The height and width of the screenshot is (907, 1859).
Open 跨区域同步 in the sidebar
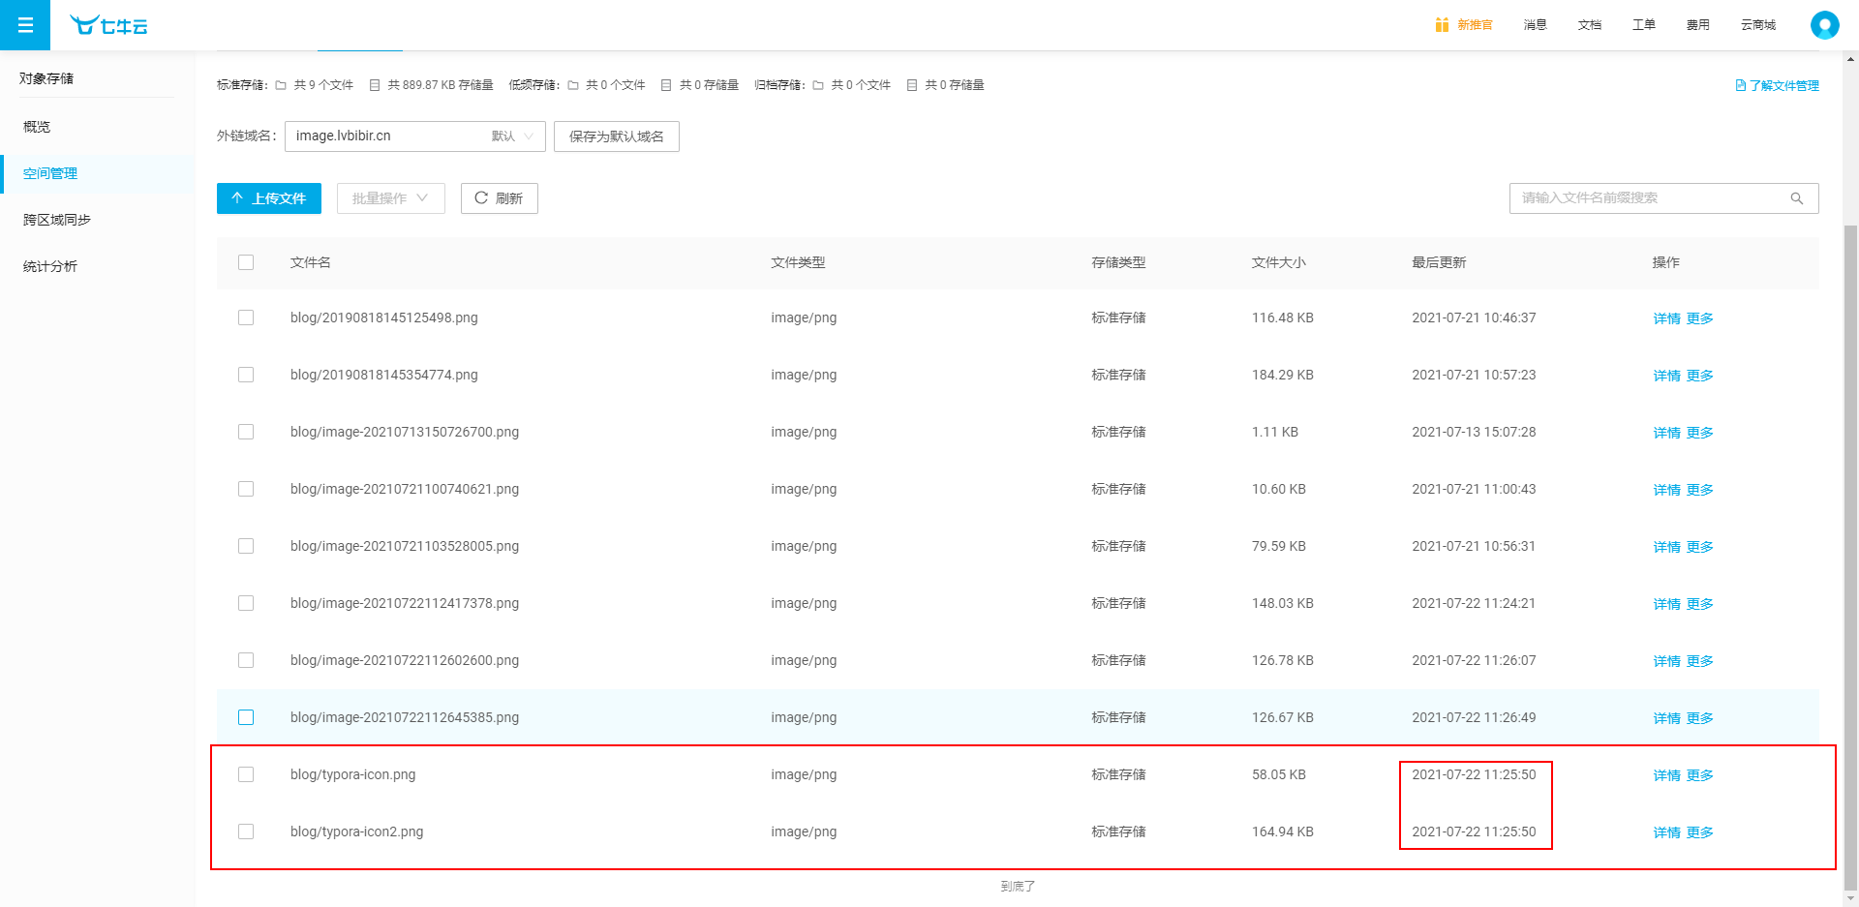(x=57, y=220)
